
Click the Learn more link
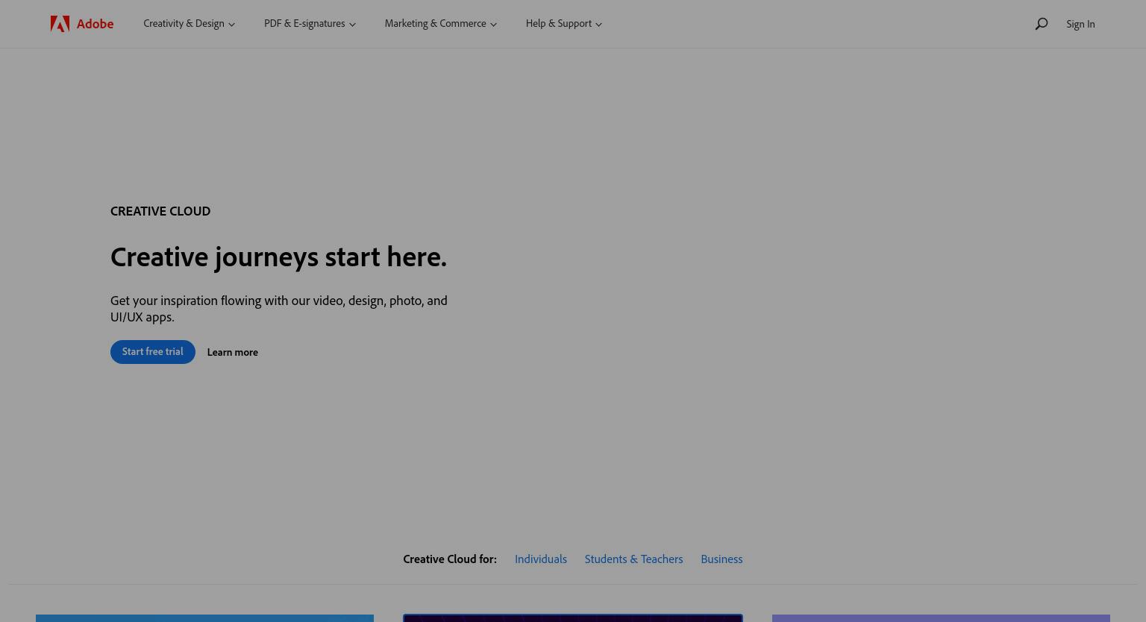(x=232, y=352)
